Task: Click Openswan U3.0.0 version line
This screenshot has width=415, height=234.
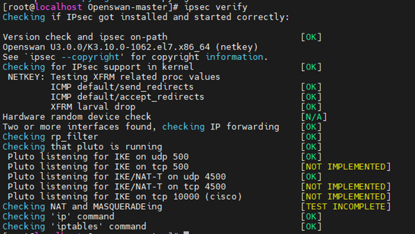Action: coord(130,47)
